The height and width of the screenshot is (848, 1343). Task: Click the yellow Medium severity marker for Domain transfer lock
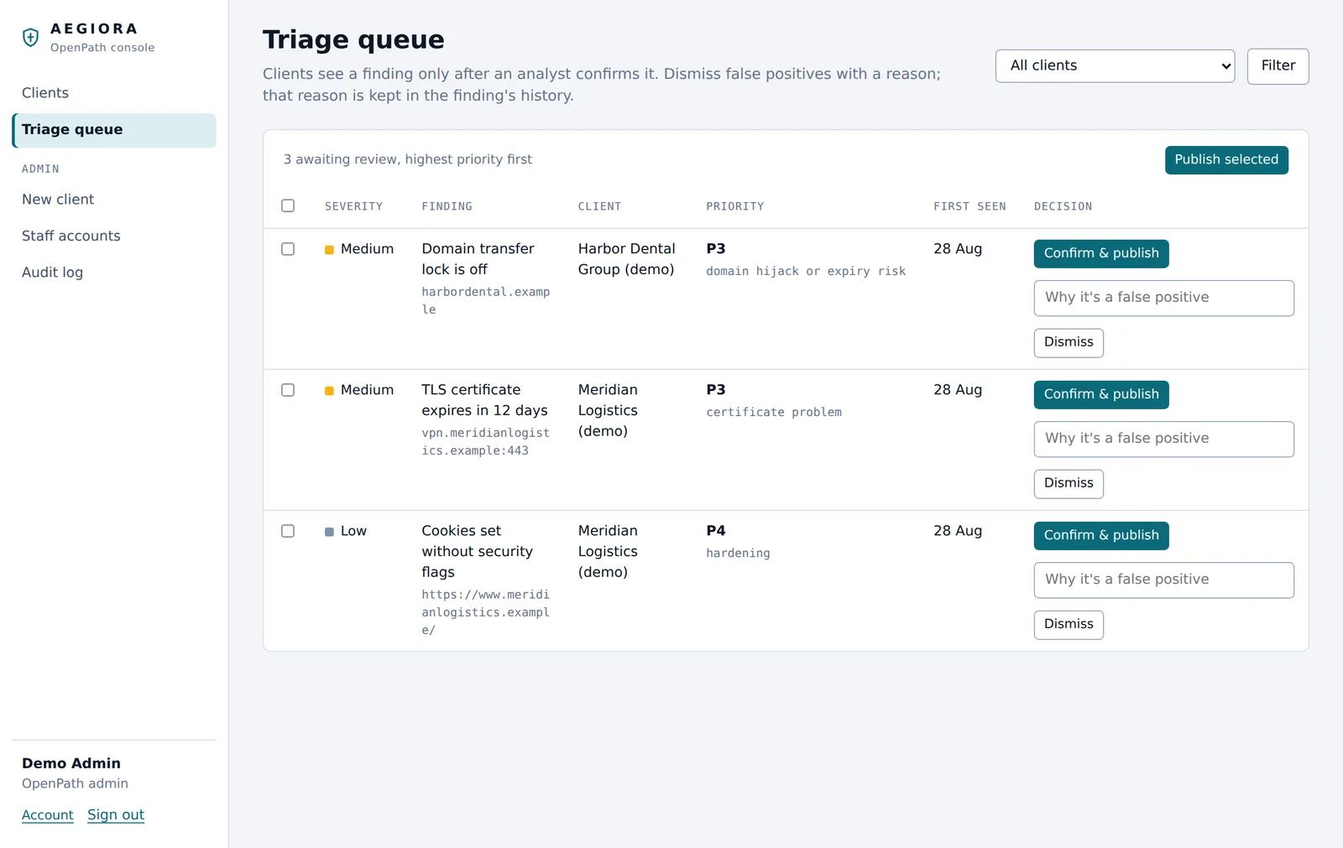[329, 250]
